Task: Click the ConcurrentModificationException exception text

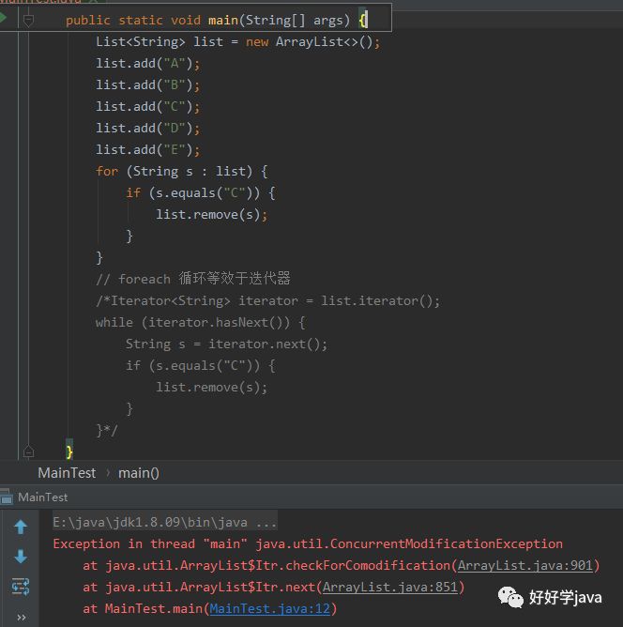Action: (x=409, y=543)
